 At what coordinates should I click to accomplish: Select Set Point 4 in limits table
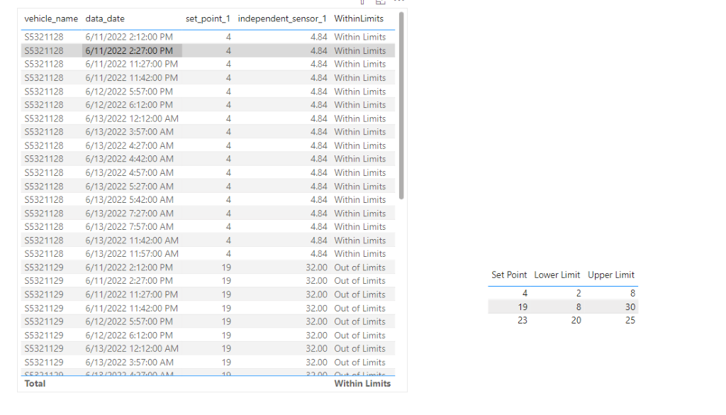[525, 293]
